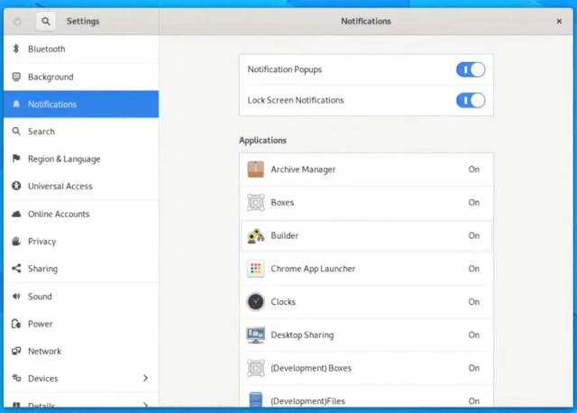The image size is (577, 413).
Task: Open the (Development) Boxes notification row
Action: coord(366,368)
